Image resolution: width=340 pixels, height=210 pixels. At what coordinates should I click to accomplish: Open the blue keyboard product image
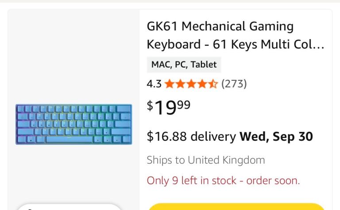pos(74,124)
